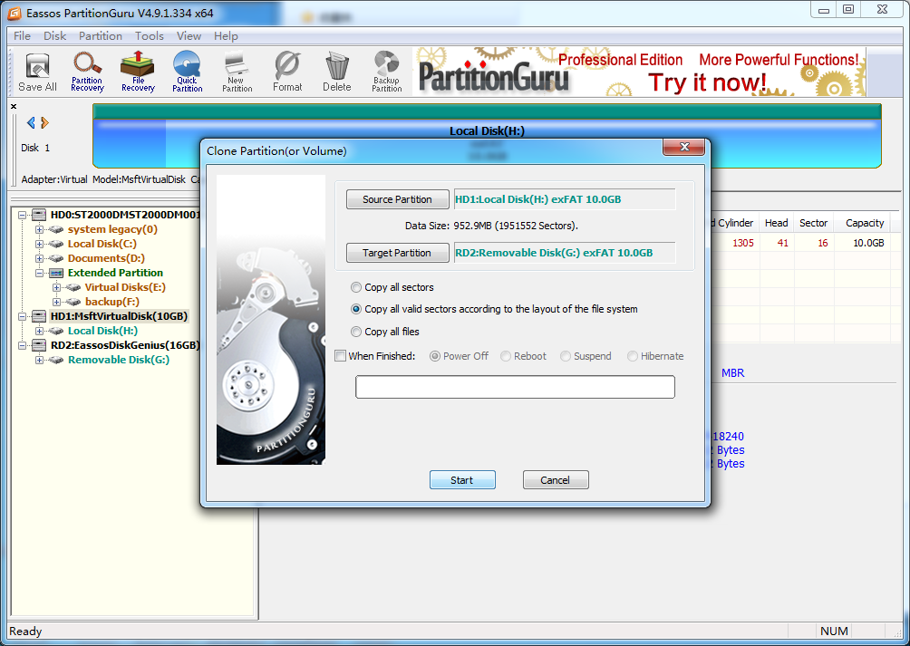
Task: Click the MBR text in details pane
Action: [732, 373]
